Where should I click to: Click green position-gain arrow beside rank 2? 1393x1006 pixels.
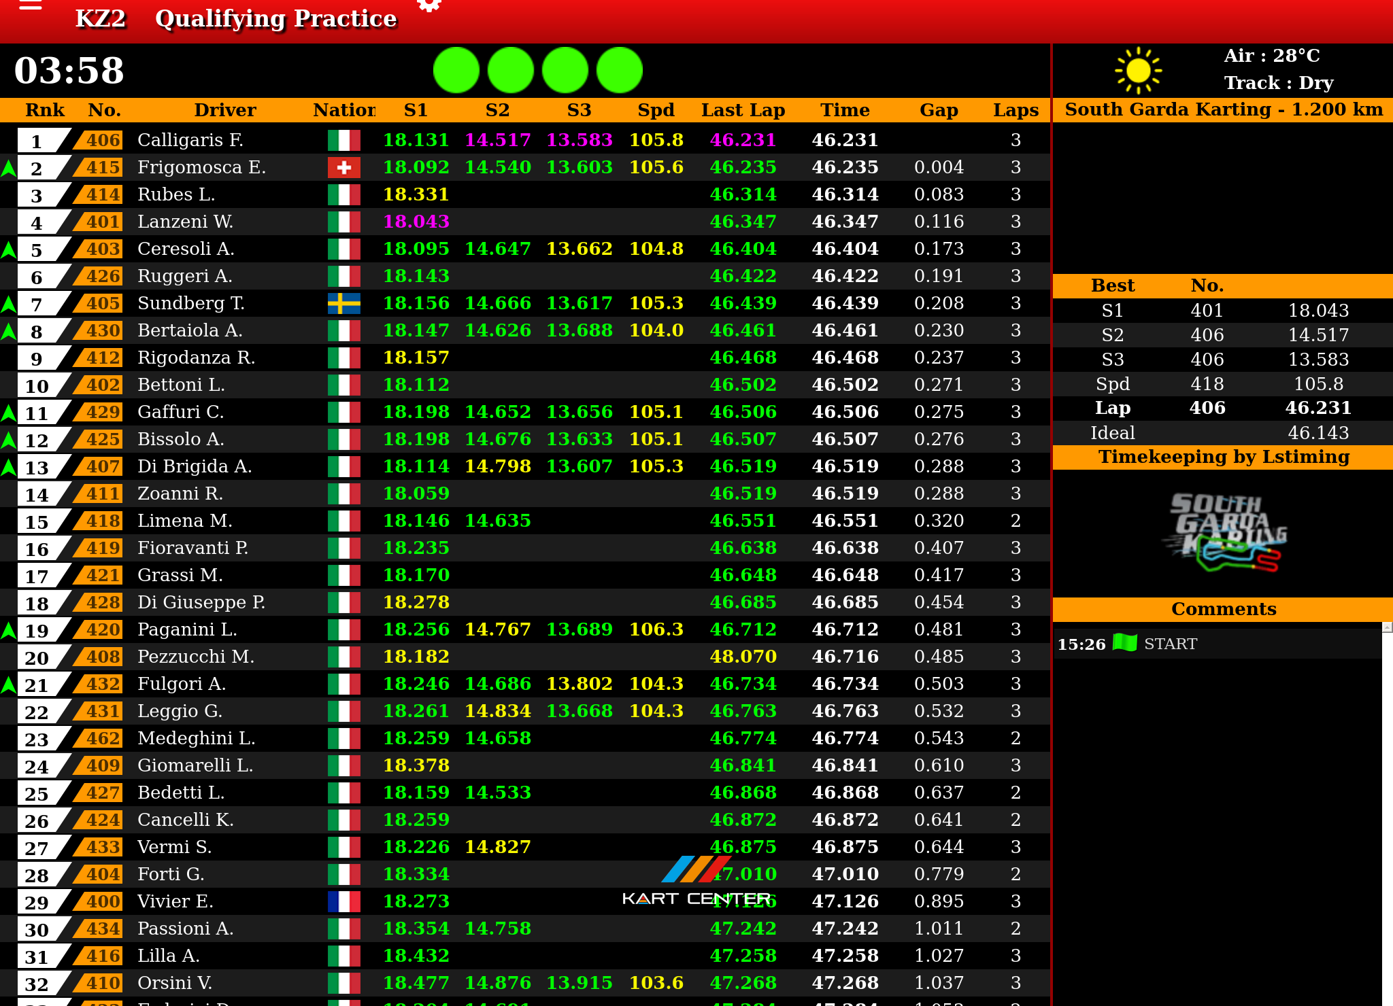(x=9, y=168)
